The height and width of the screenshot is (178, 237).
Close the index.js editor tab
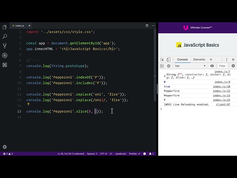coord(29,26)
